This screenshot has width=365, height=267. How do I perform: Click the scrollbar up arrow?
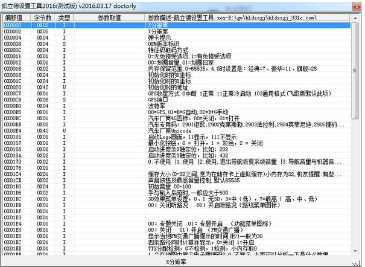click(355, 18)
